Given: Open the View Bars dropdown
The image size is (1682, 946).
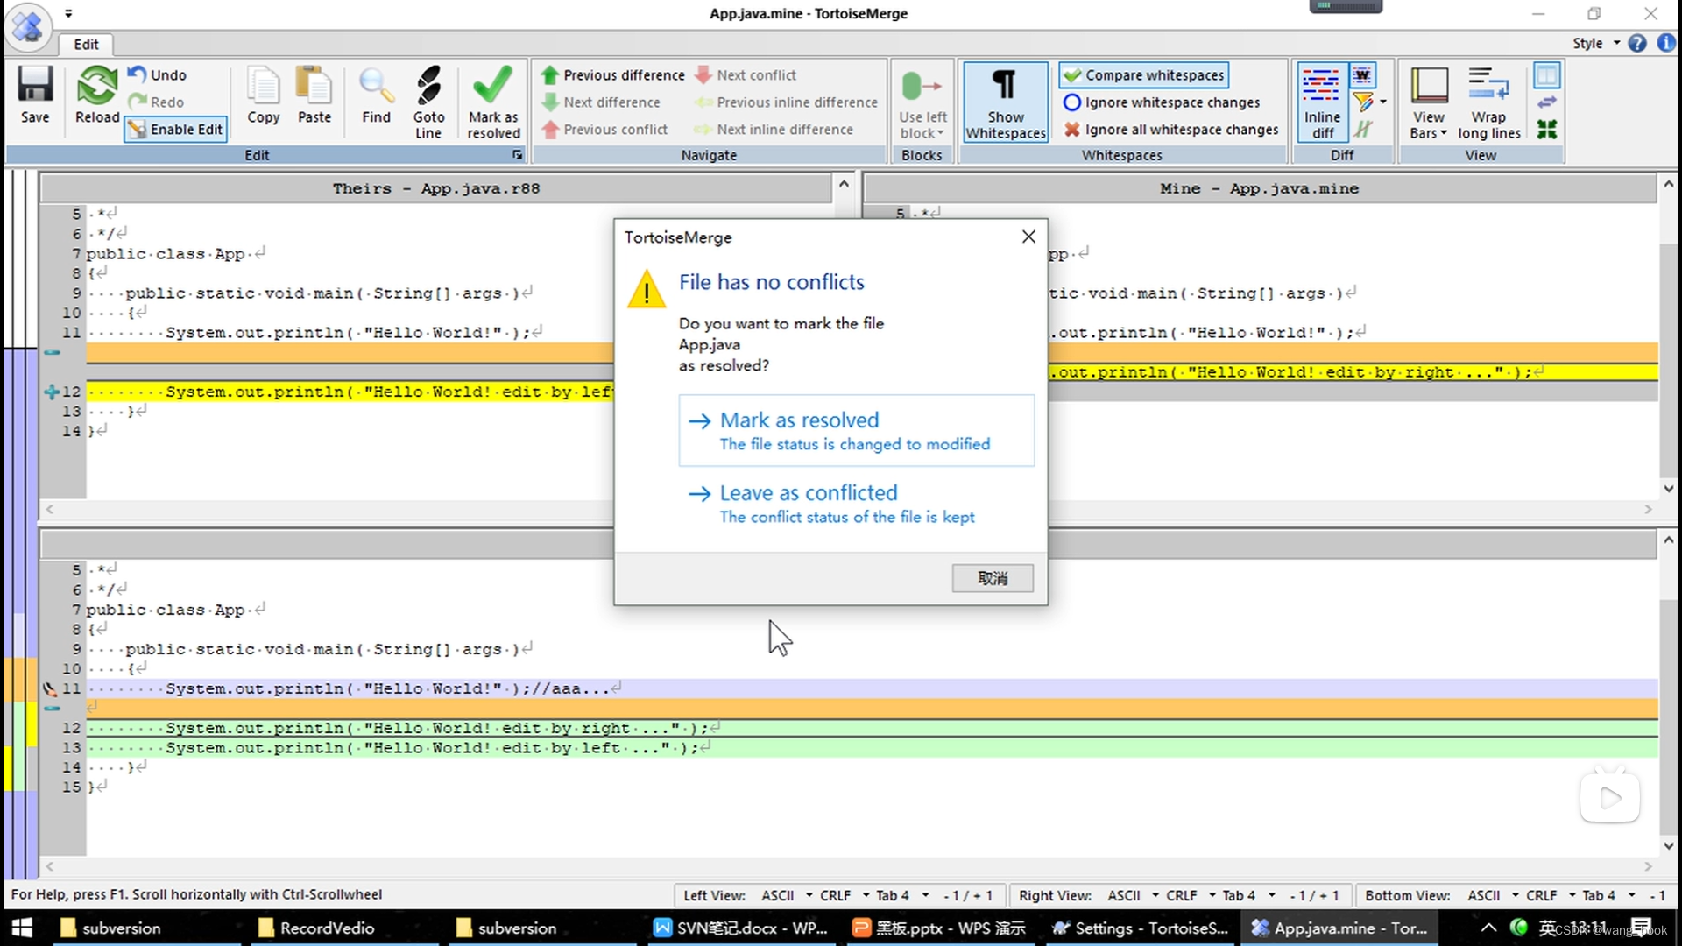Looking at the screenshot, I should (x=1429, y=102).
